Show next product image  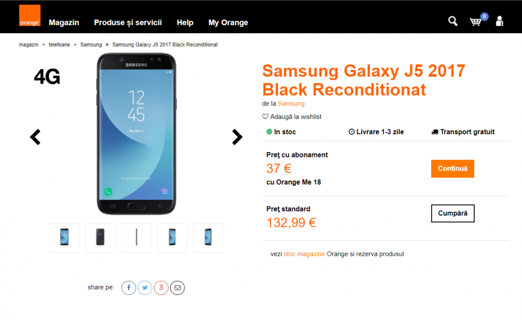(237, 137)
